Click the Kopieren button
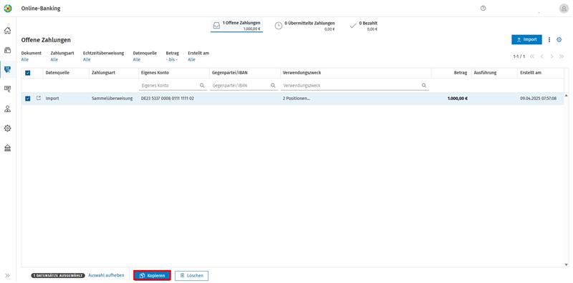Image resolution: width=573 pixels, height=283 pixels. click(152, 276)
